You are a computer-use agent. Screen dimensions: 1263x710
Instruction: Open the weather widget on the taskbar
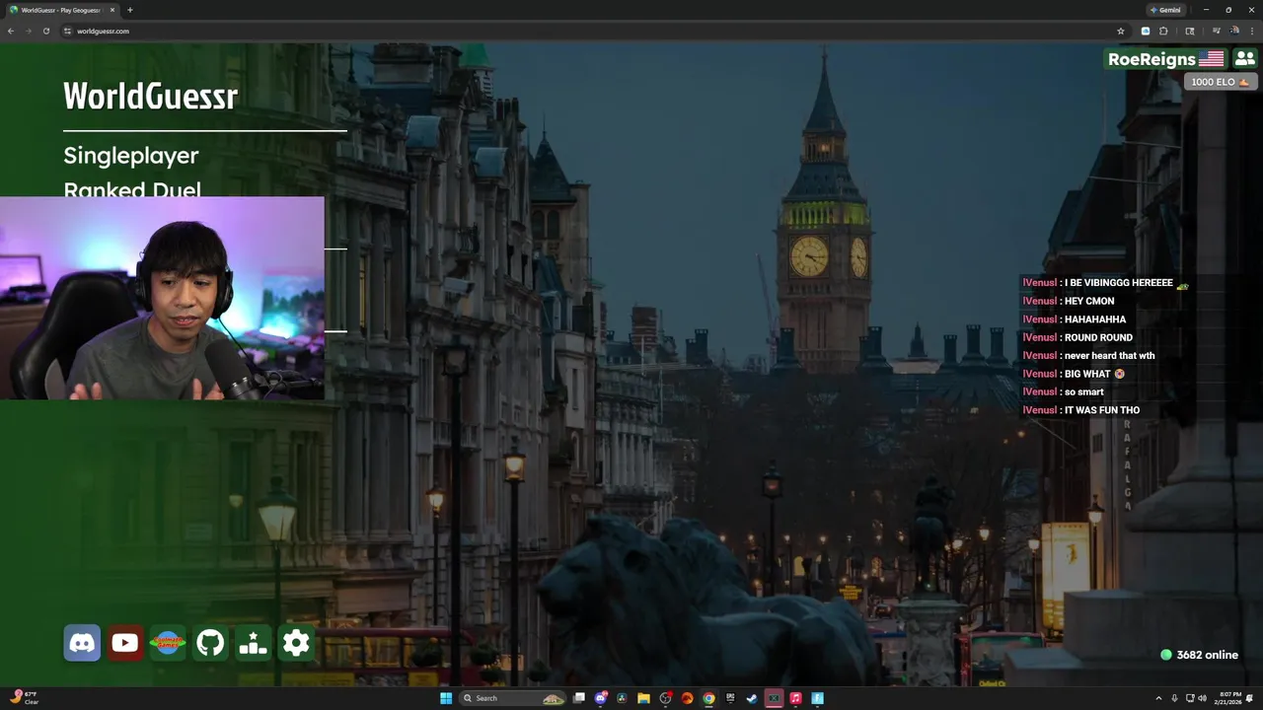click(x=24, y=698)
